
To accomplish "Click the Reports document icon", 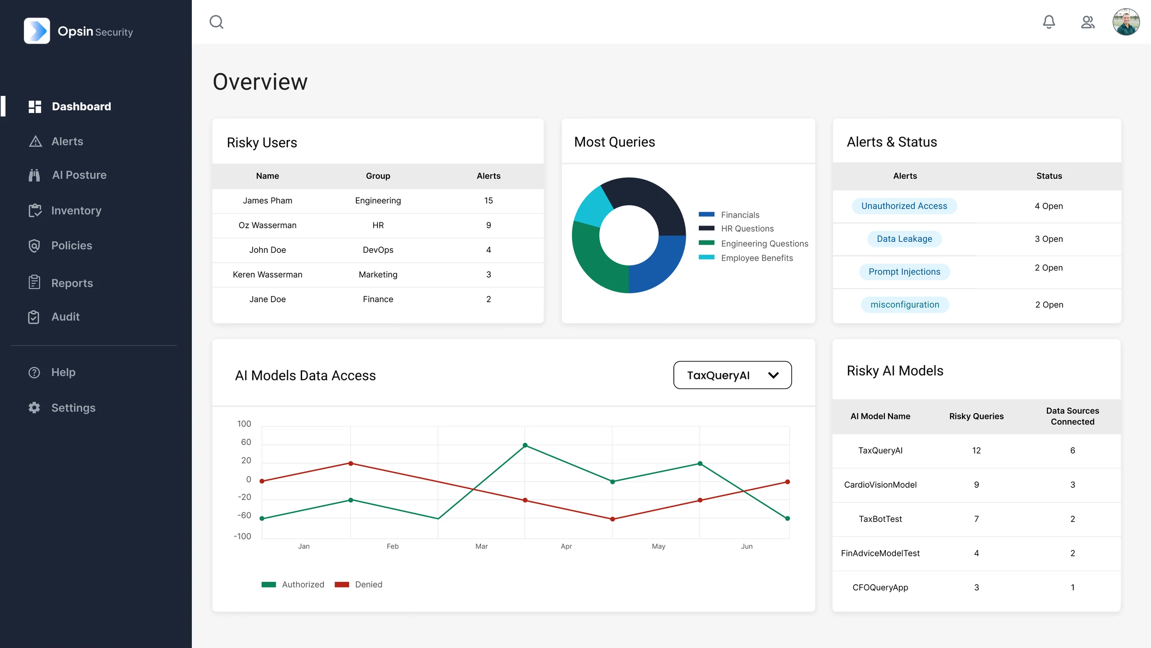I will pos(34,283).
